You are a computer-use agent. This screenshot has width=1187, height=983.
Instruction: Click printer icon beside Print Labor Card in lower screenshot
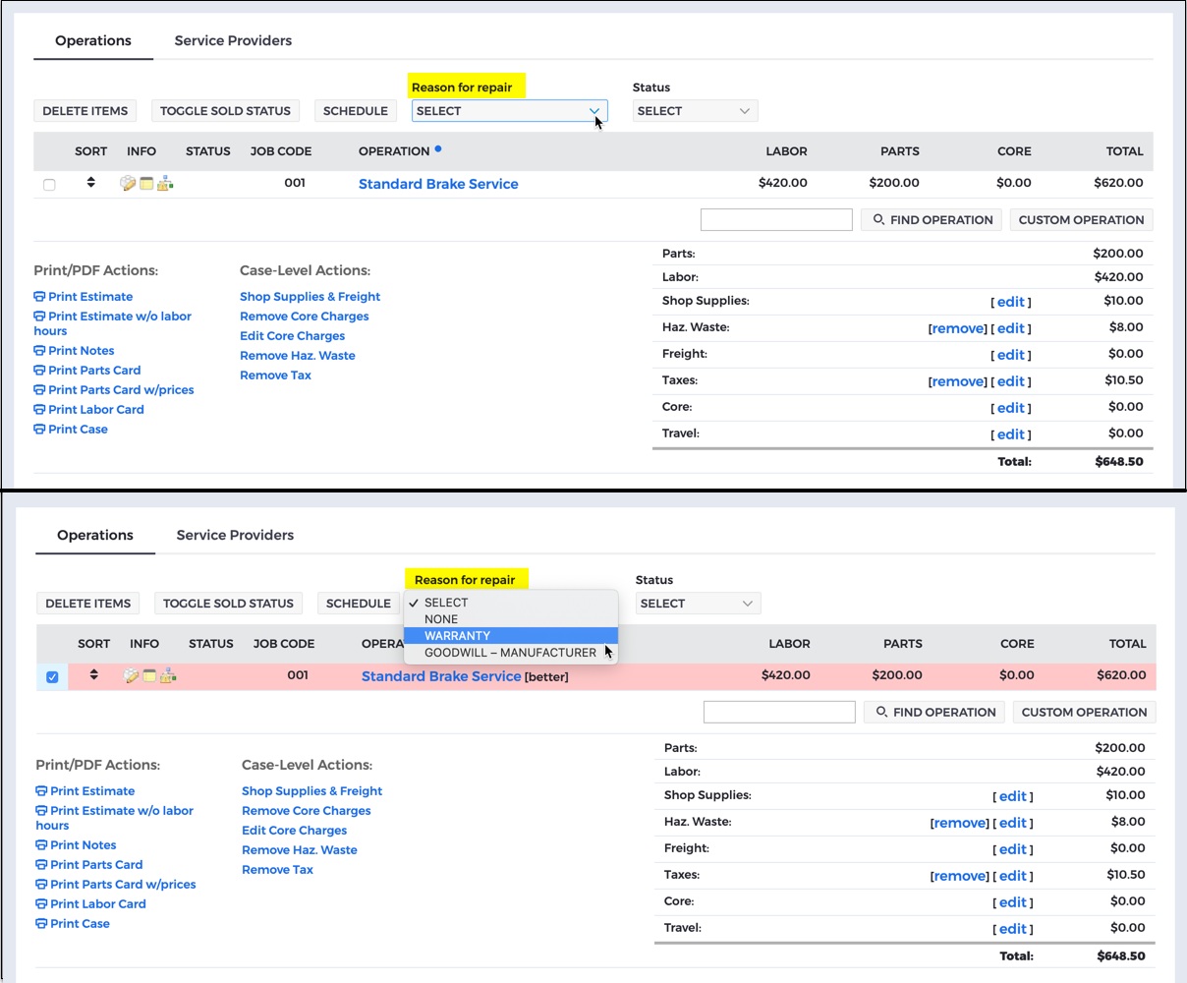tap(41, 904)
